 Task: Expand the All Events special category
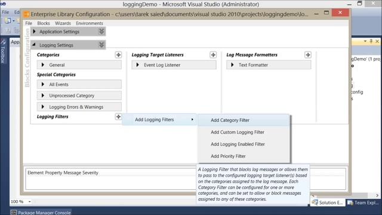43,84
